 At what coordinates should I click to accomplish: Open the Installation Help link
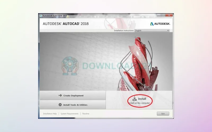click(x=50, y=114)
